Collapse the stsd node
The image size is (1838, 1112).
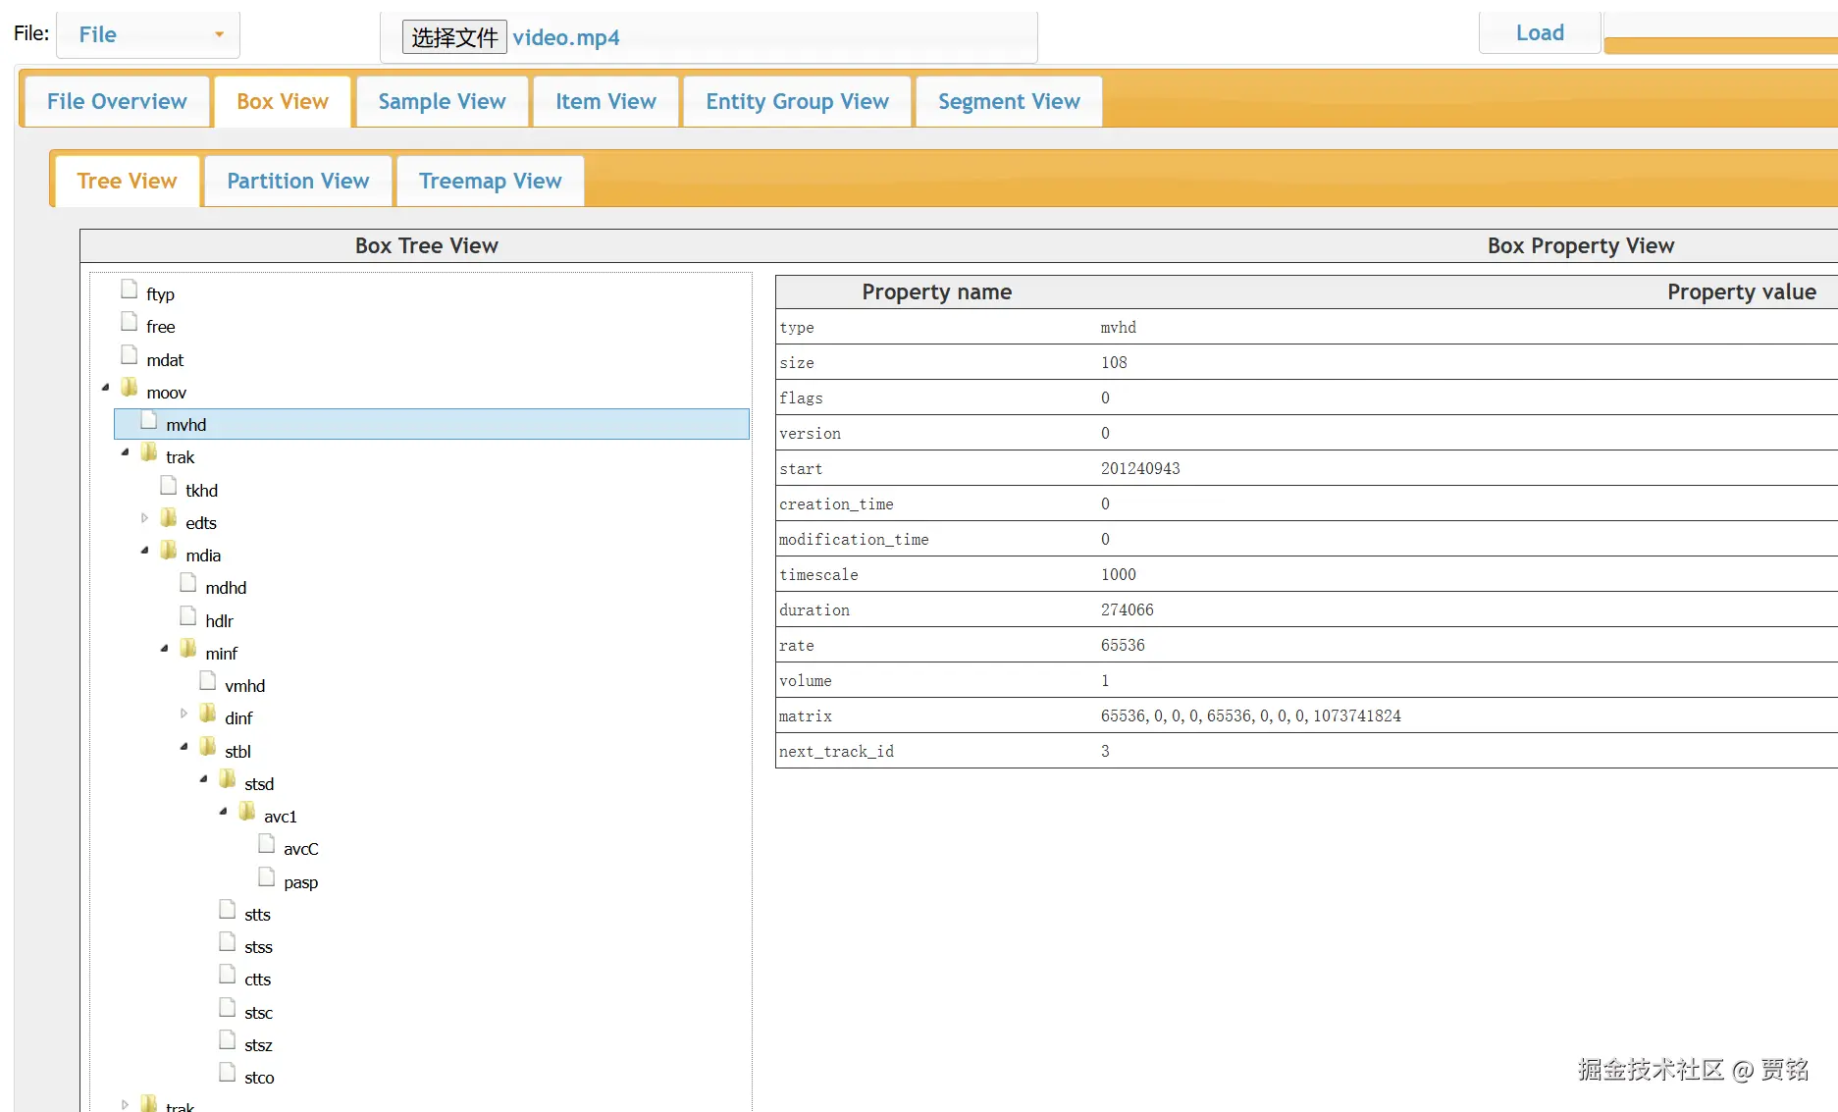(x=204, y=779)
